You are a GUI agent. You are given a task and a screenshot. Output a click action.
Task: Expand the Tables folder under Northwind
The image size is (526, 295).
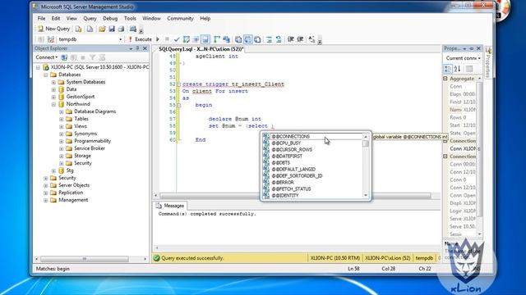point(62,119)
